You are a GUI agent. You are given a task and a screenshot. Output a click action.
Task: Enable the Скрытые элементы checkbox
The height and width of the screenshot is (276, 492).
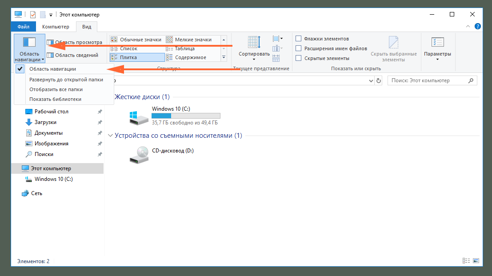298,58
